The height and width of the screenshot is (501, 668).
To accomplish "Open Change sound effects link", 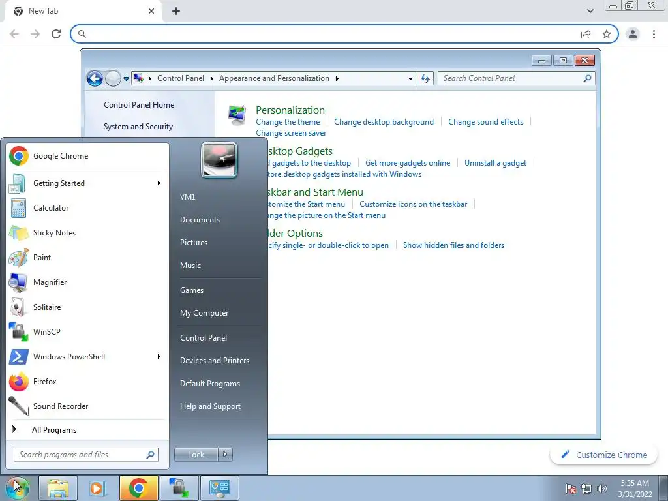I will [485, 122].
